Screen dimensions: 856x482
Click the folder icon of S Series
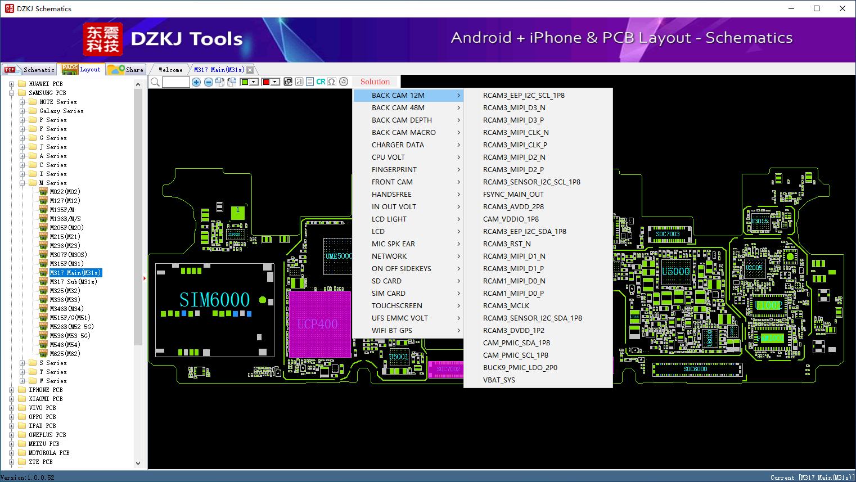pos(33,363)
